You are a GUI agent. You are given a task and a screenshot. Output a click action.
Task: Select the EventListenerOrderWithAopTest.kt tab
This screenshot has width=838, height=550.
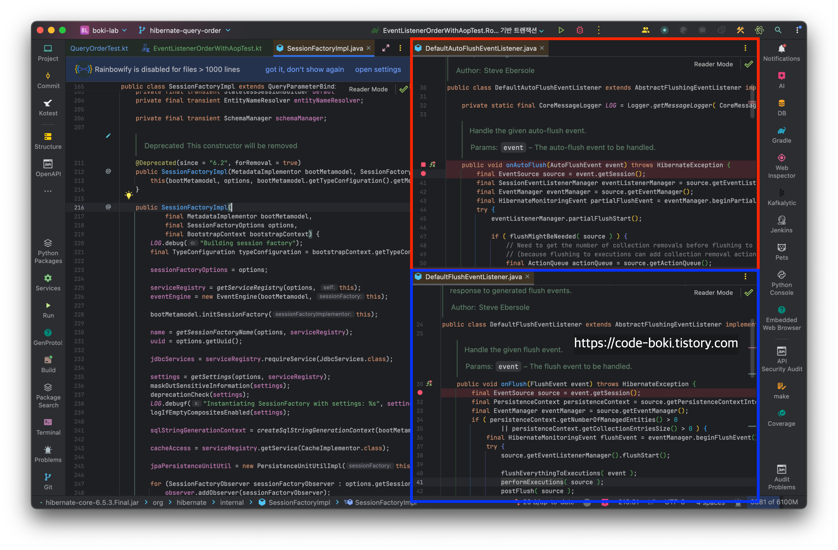click(207, 48)
